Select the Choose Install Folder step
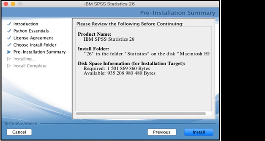The height and width of the screenshot is (141, 265). click(35, 45)
